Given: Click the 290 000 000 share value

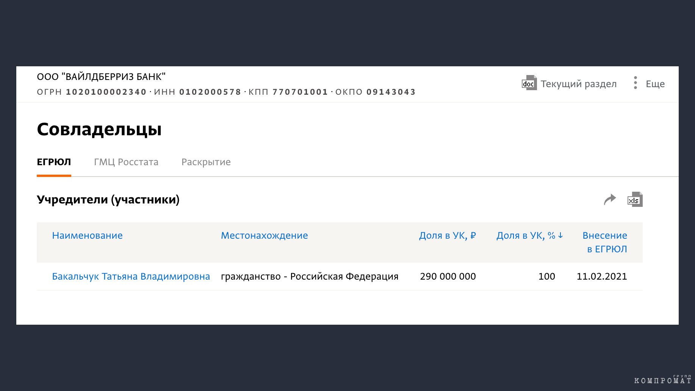Looking at the screenshot, I should point(448,277).
